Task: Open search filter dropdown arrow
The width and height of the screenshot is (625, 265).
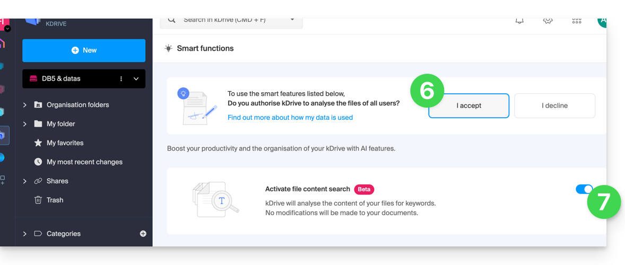Action: coord(292,20)
